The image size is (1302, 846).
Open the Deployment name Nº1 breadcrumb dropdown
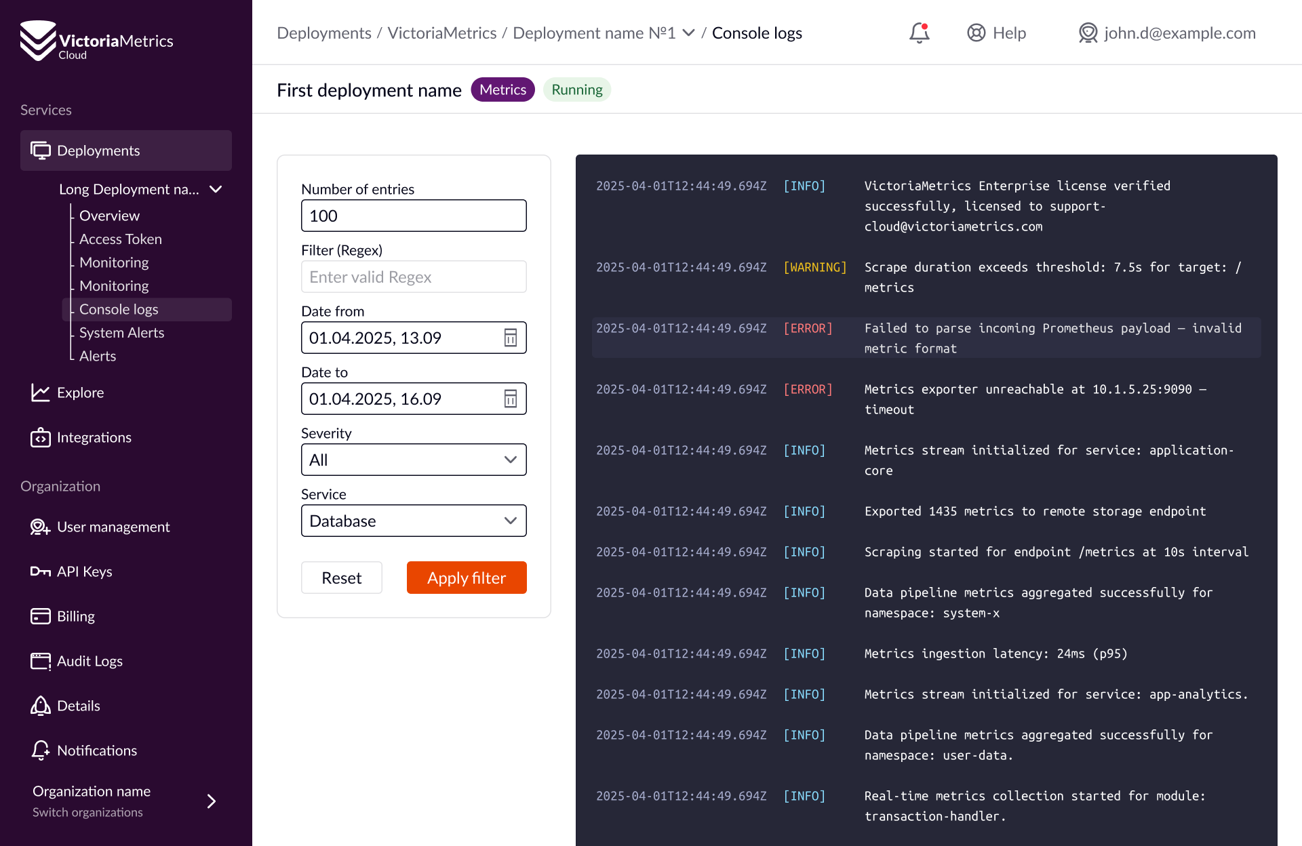(688, 33)
